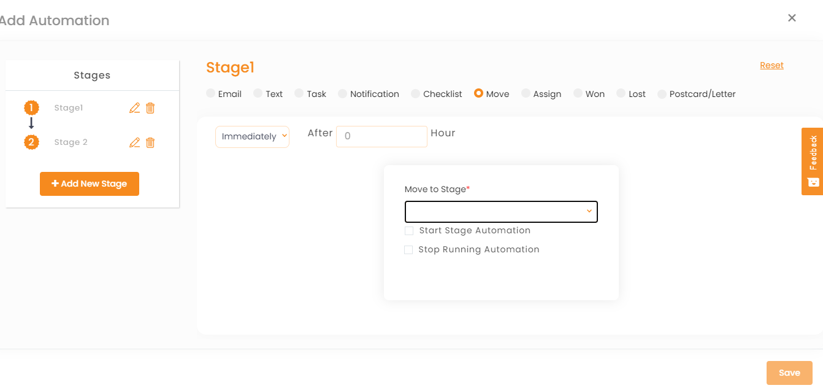
Task: Mark the stage action as Lost
Action: point(621,93)
